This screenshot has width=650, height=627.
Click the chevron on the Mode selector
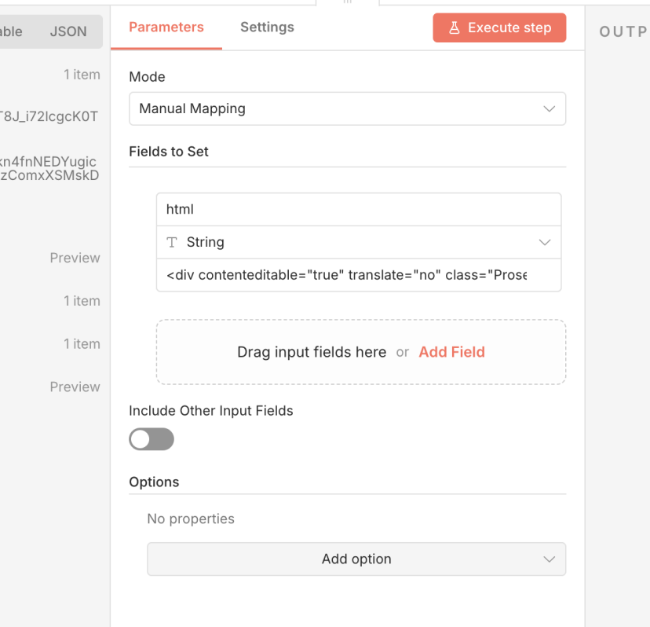(x=549, y=109)
